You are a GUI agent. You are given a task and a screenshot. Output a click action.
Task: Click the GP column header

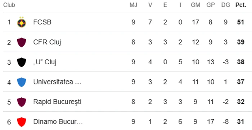pos(211,5)
